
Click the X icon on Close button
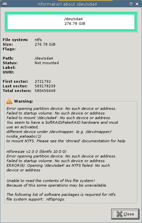pyautogui.click(x=119, y=214)
